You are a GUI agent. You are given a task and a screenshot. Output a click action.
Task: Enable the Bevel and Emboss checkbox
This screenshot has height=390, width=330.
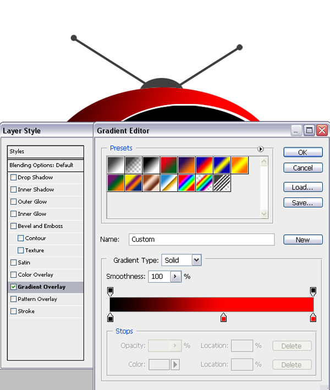click(x=13, y=226)
